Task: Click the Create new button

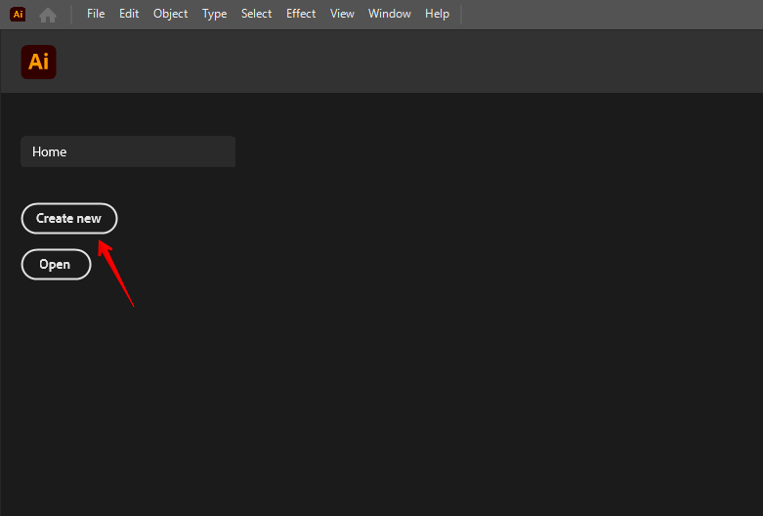Action: coord(69,219)
